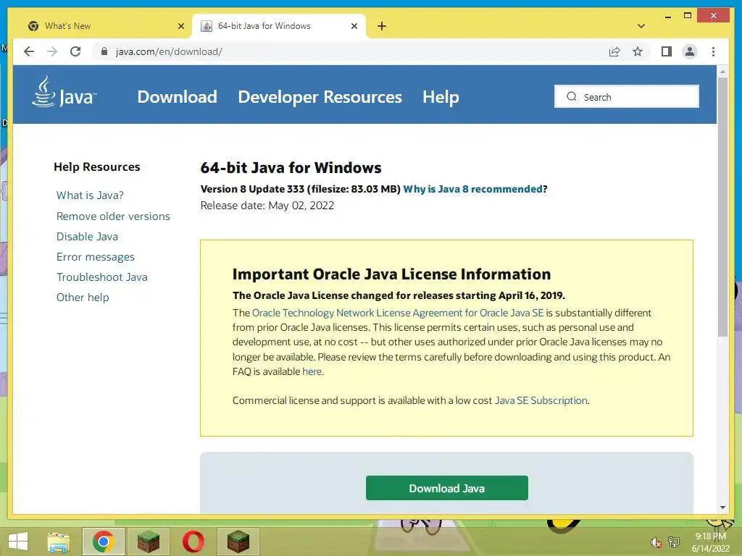Click the green Download Java button
Image resolution: width=742 pixels, height=556 pixels.
point(446,488)
